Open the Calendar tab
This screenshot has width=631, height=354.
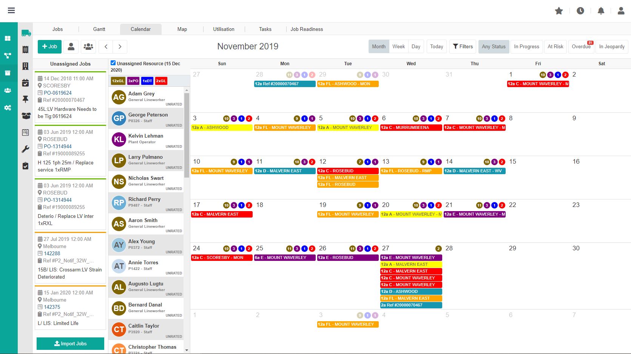tap(141, 29)
